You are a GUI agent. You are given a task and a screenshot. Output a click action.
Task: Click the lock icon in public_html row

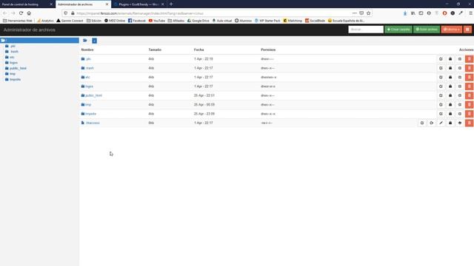(x=450, y=95)
